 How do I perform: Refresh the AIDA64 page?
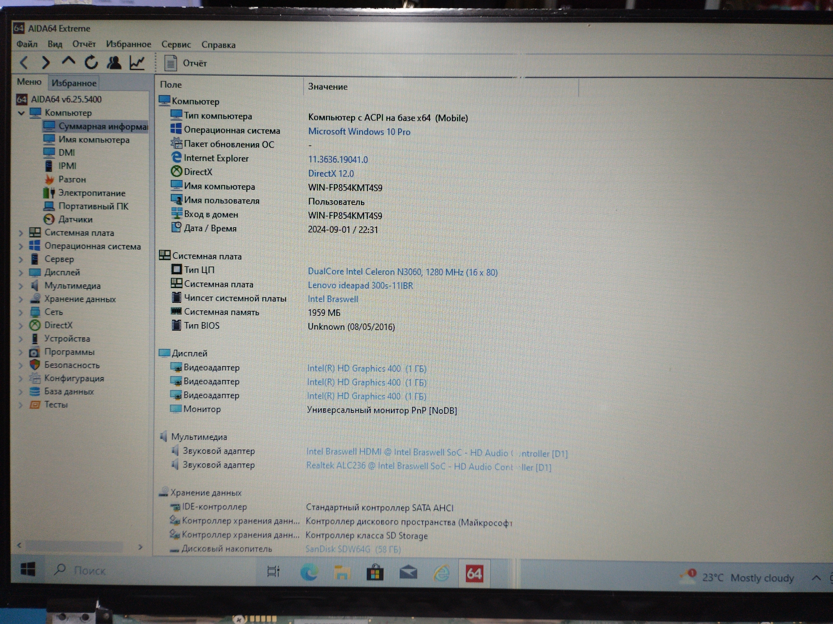[91, 62]
